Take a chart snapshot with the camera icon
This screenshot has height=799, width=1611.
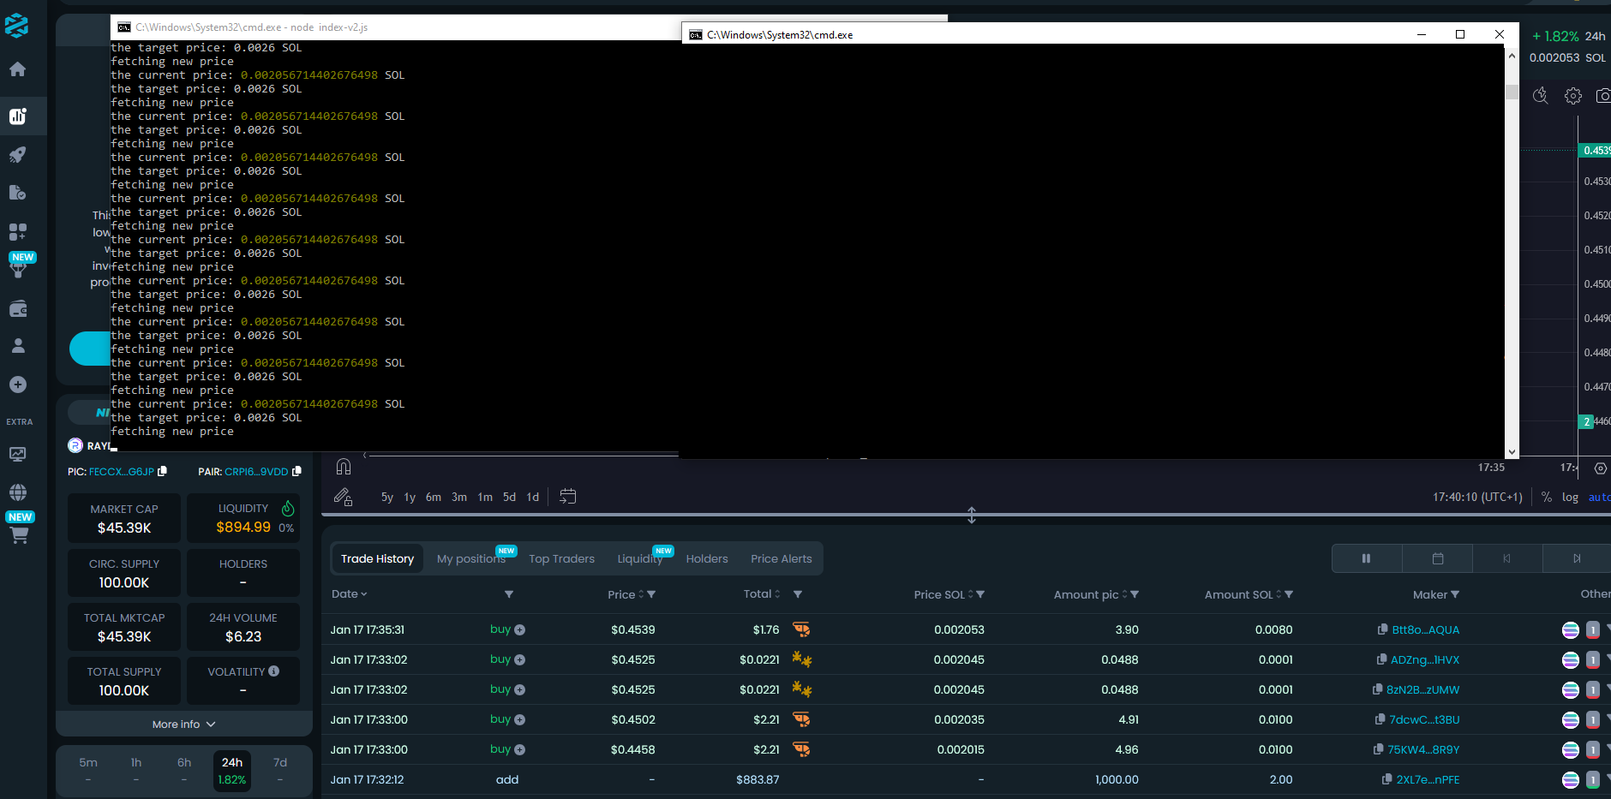click(1603, 96)
